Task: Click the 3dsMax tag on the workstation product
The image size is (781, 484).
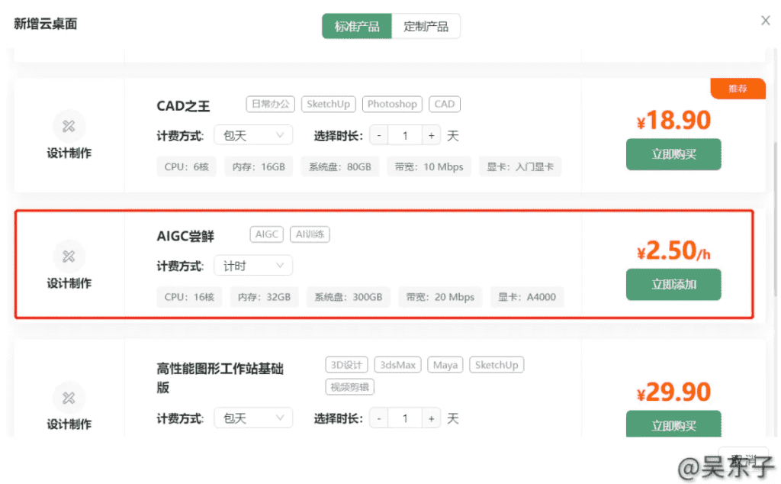Action: coord(397,365)
